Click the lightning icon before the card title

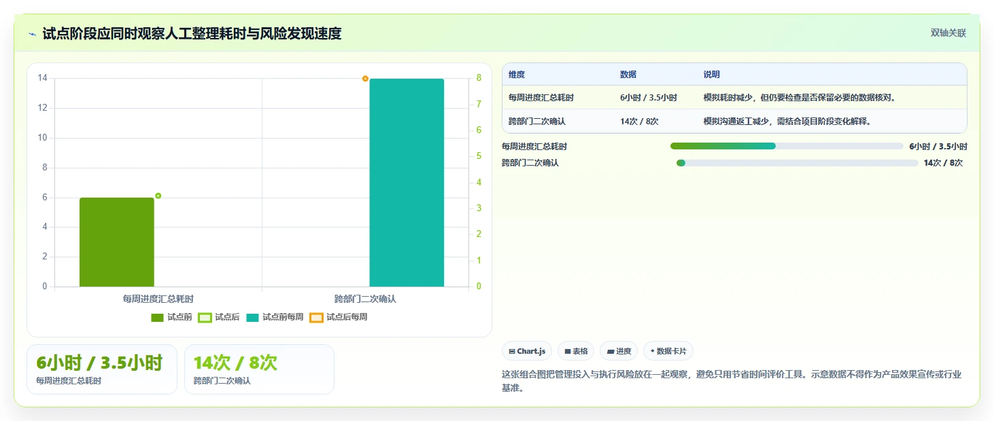click(x=32, y=33)
